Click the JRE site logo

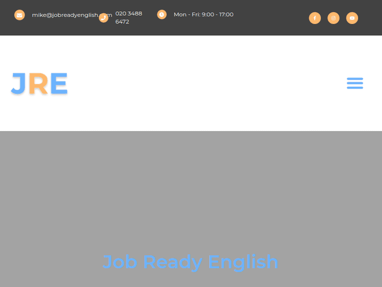coord(39,84)
